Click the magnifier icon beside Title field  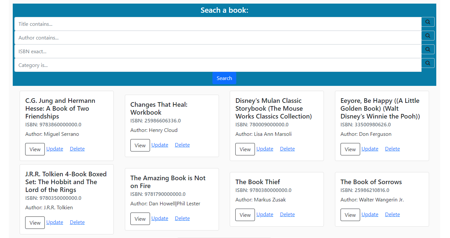point(427,22)
